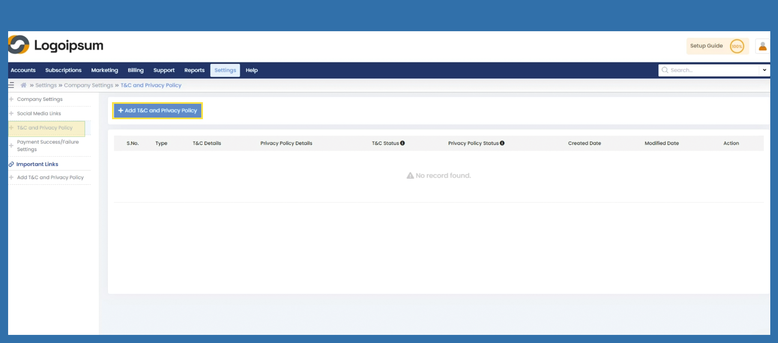Click the home icon in breadcrumb
This screenshot has height=343, width=778.
pos(24,85)
